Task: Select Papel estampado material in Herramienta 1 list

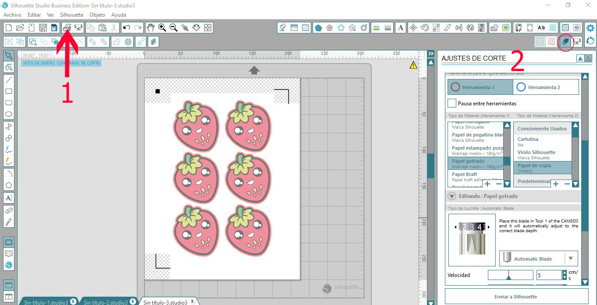Action: [x=475, y=150]
